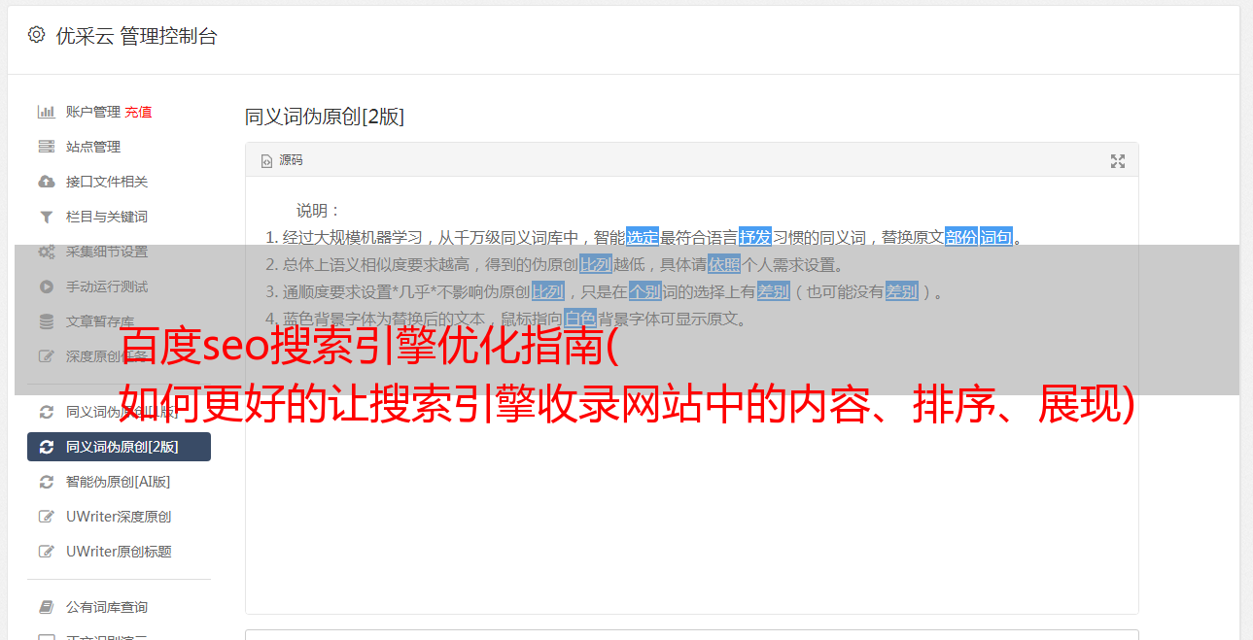Click the funnel icon for 栏目与关键词

coord(46,217)
